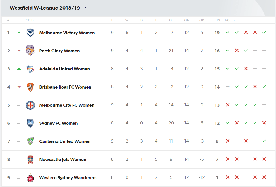Click Melbourne Victory Women club crest

click(30, 33)
